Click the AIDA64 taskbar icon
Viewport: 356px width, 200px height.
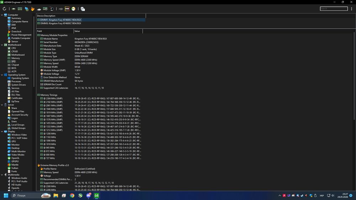96,195
